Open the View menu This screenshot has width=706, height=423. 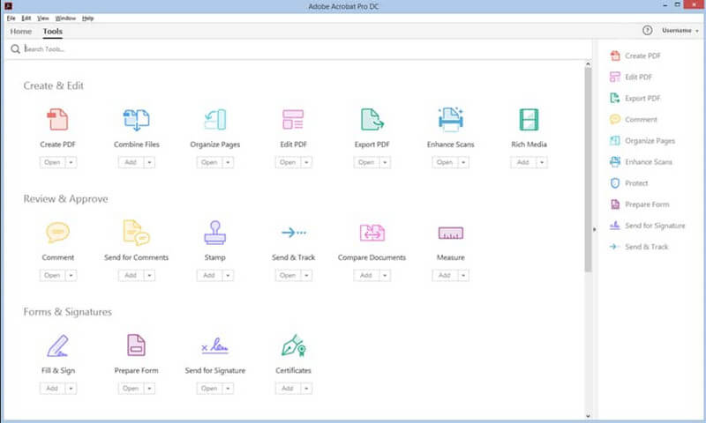(x=42, y=18)
